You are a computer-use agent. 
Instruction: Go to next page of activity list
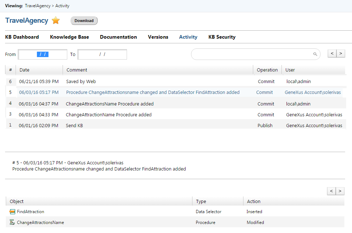(340, 53)
